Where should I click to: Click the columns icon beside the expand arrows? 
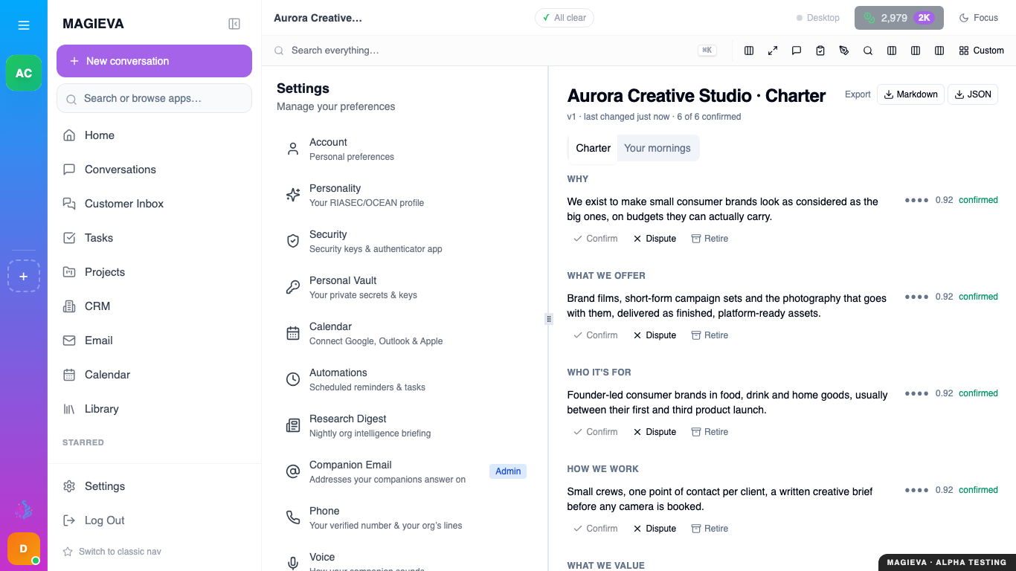[749, 51]
